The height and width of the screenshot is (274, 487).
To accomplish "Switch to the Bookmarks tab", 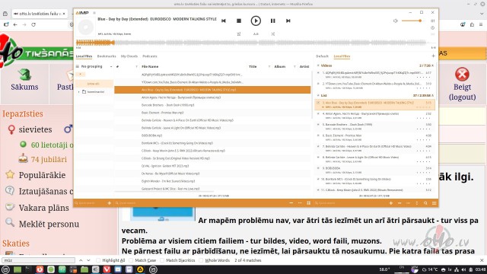I will (x=107, y=56).
